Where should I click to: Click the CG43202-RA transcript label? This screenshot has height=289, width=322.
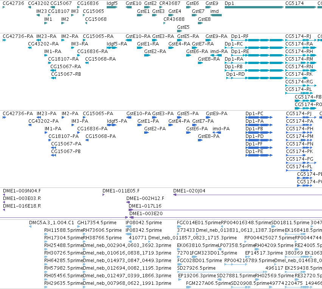pos(44,44)
